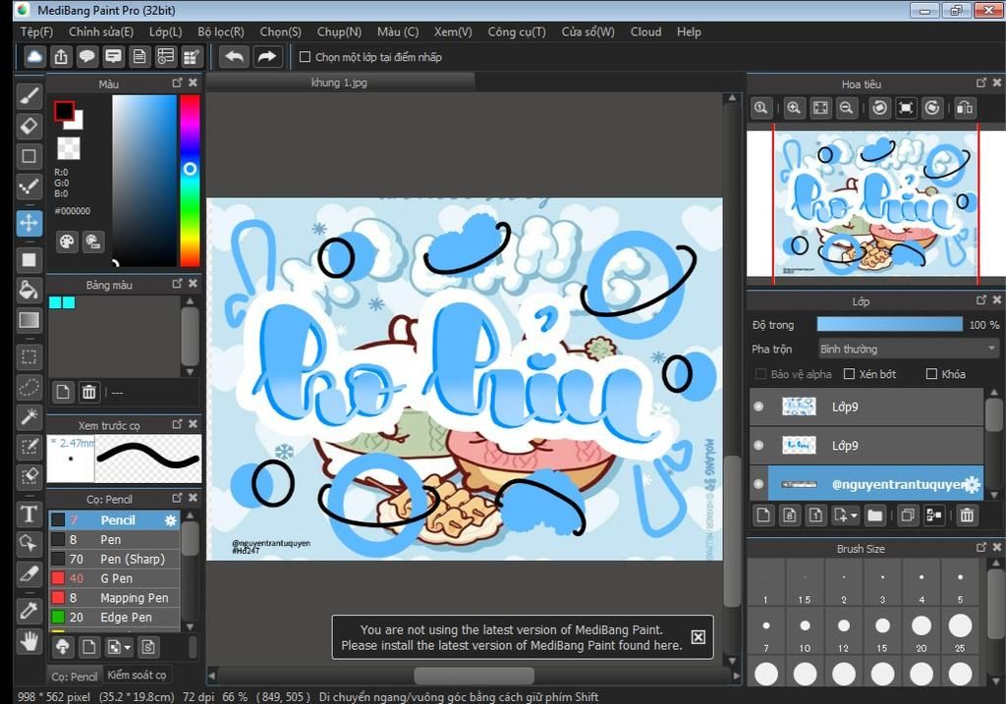Dismiss the MediBang update notification
Viewport: 1006px width, 704px height.
pos(699,636)
